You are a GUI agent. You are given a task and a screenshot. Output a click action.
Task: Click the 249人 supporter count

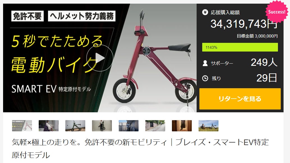click(264, 62)
